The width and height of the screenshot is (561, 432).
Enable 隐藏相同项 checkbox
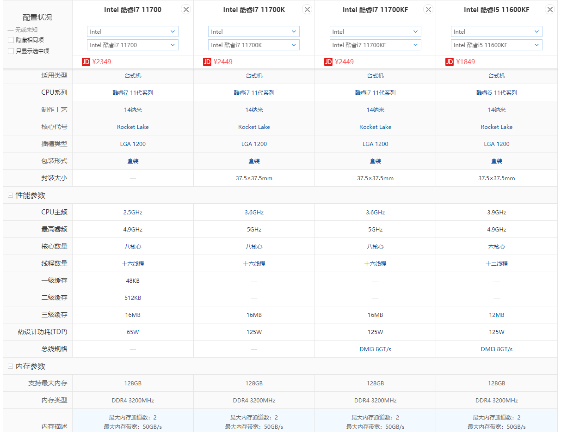[11, 40]
